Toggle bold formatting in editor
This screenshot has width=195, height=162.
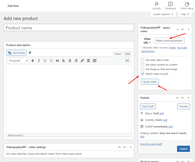coord(33,61)
